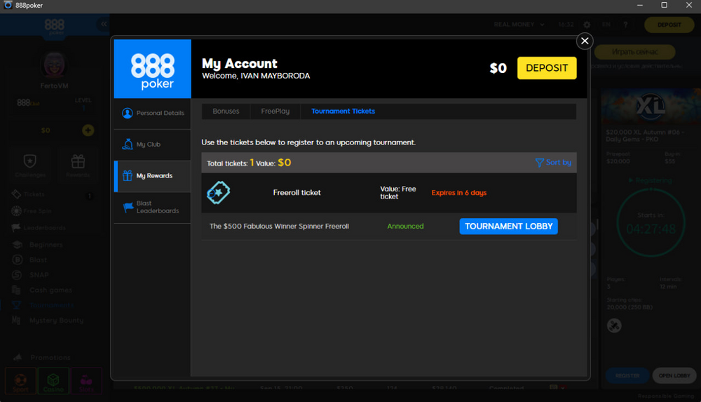Click the Sport icon at bottom left
Image resolution: width=701 pixels, height=402 pixels.
click(20, 381)
